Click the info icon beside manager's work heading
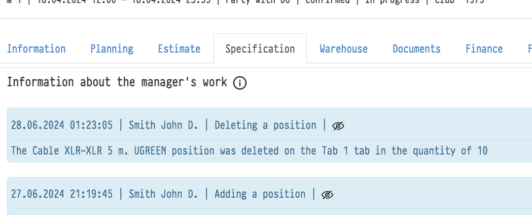 click(x=240, y=83)
